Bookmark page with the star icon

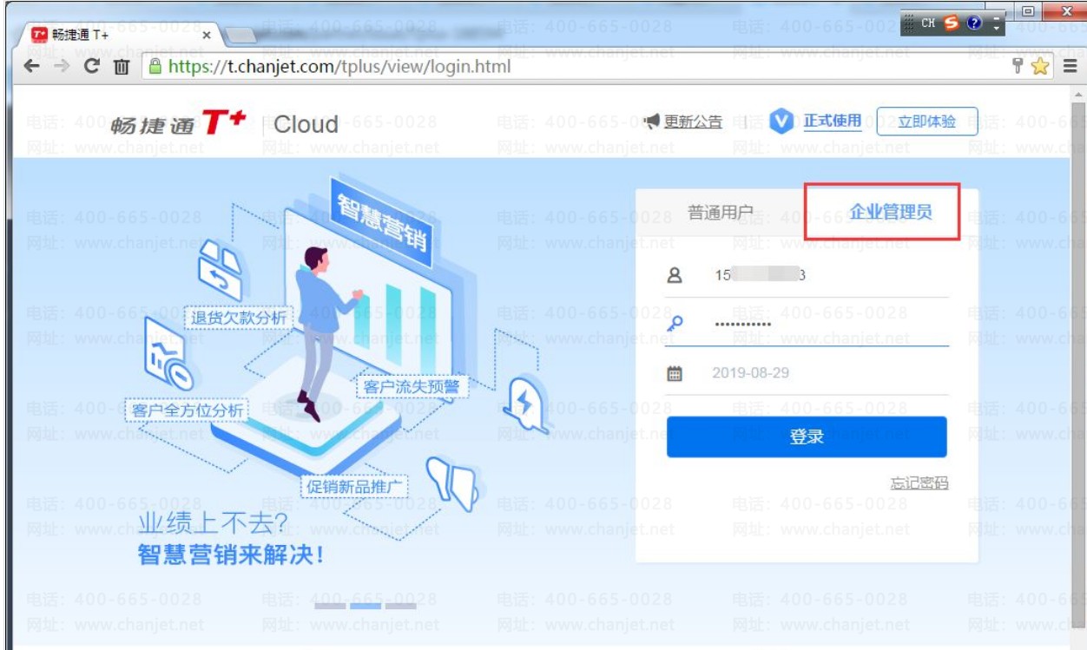pyautogui.click(x=1039, y=67)
